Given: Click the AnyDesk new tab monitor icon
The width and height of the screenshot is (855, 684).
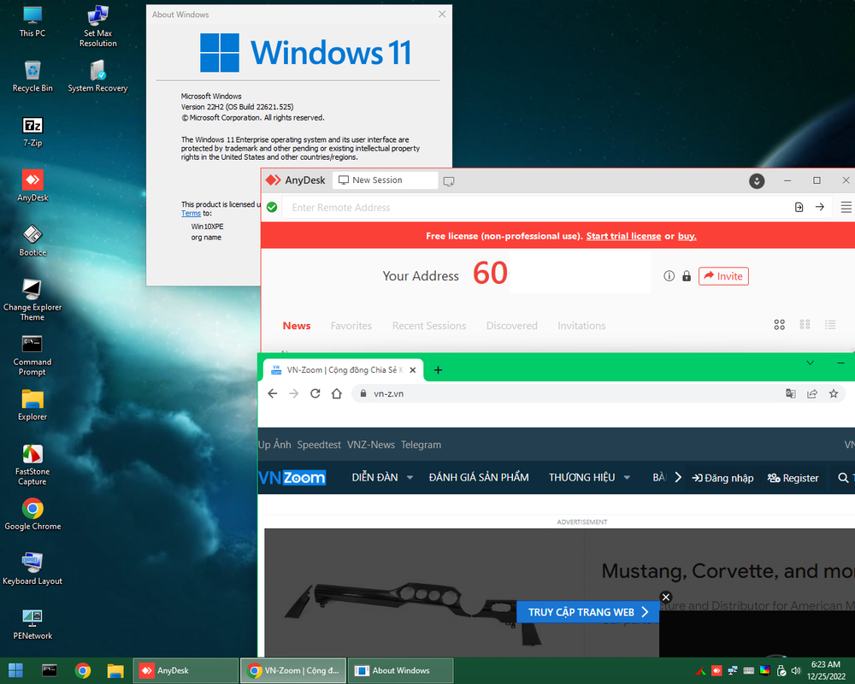Looking at the screenshot, I should [449, 181].
